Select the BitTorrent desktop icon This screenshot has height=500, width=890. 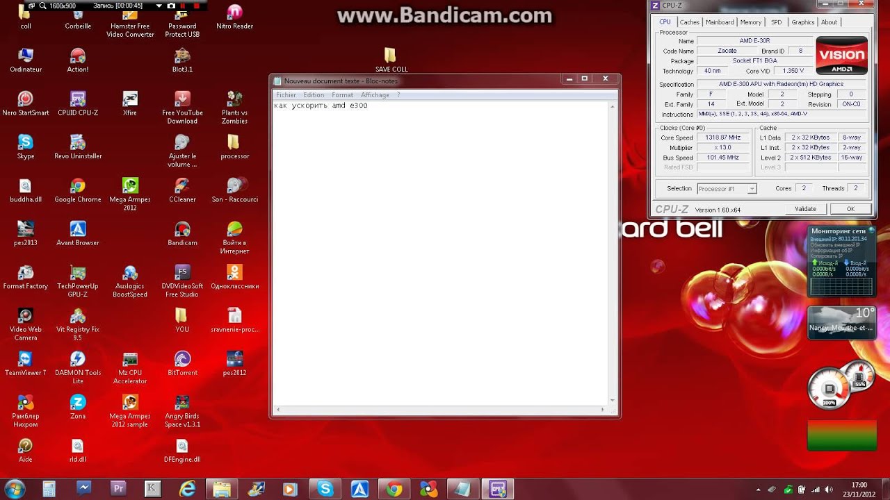[182, 363]
